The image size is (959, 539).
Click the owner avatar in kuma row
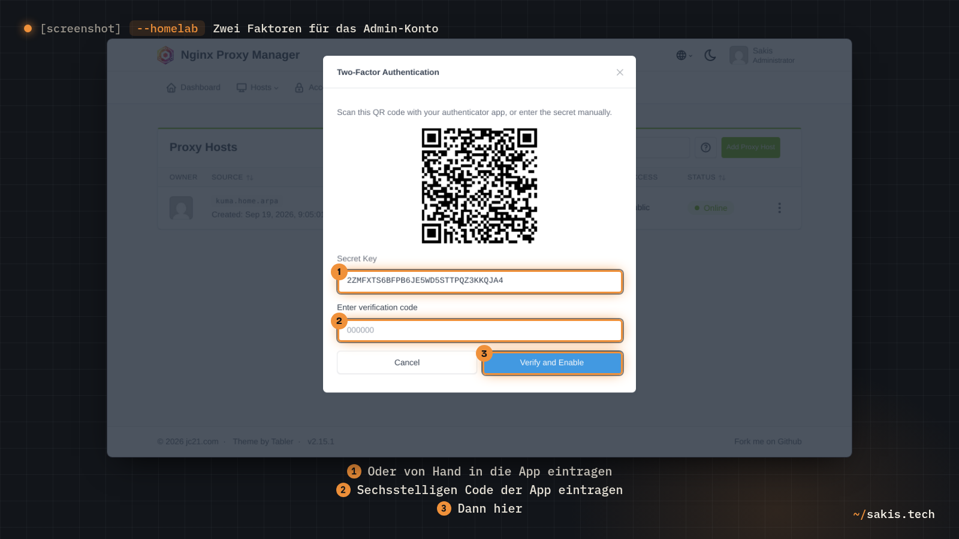coord(181,208)
